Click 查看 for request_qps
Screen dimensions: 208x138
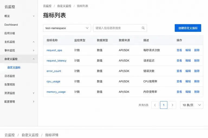[x=179, y=50]
